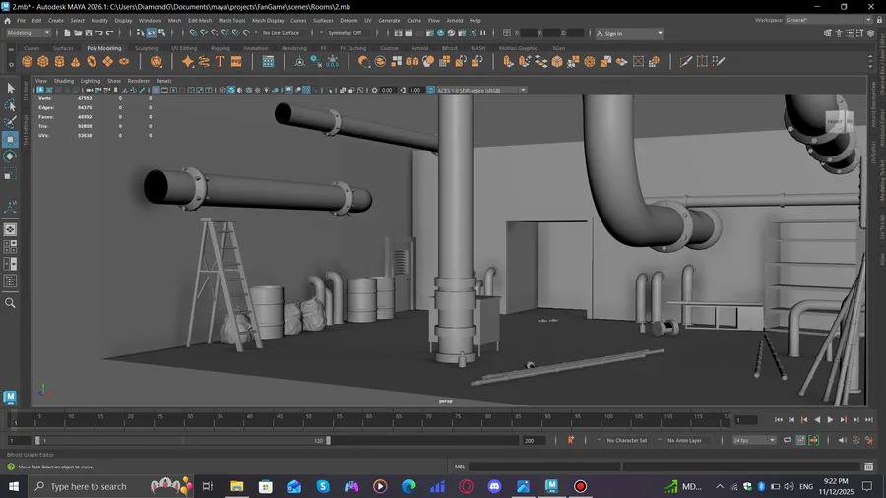Open the Mesh Tools menu
The height and width of the screenshot is (498, 886).
pyautogui.click(x=232, y=20)
